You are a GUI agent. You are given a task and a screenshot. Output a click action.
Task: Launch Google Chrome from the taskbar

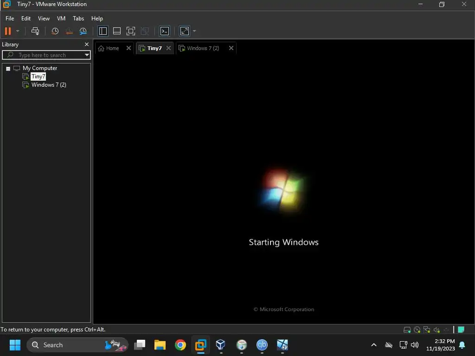[180, 345]
